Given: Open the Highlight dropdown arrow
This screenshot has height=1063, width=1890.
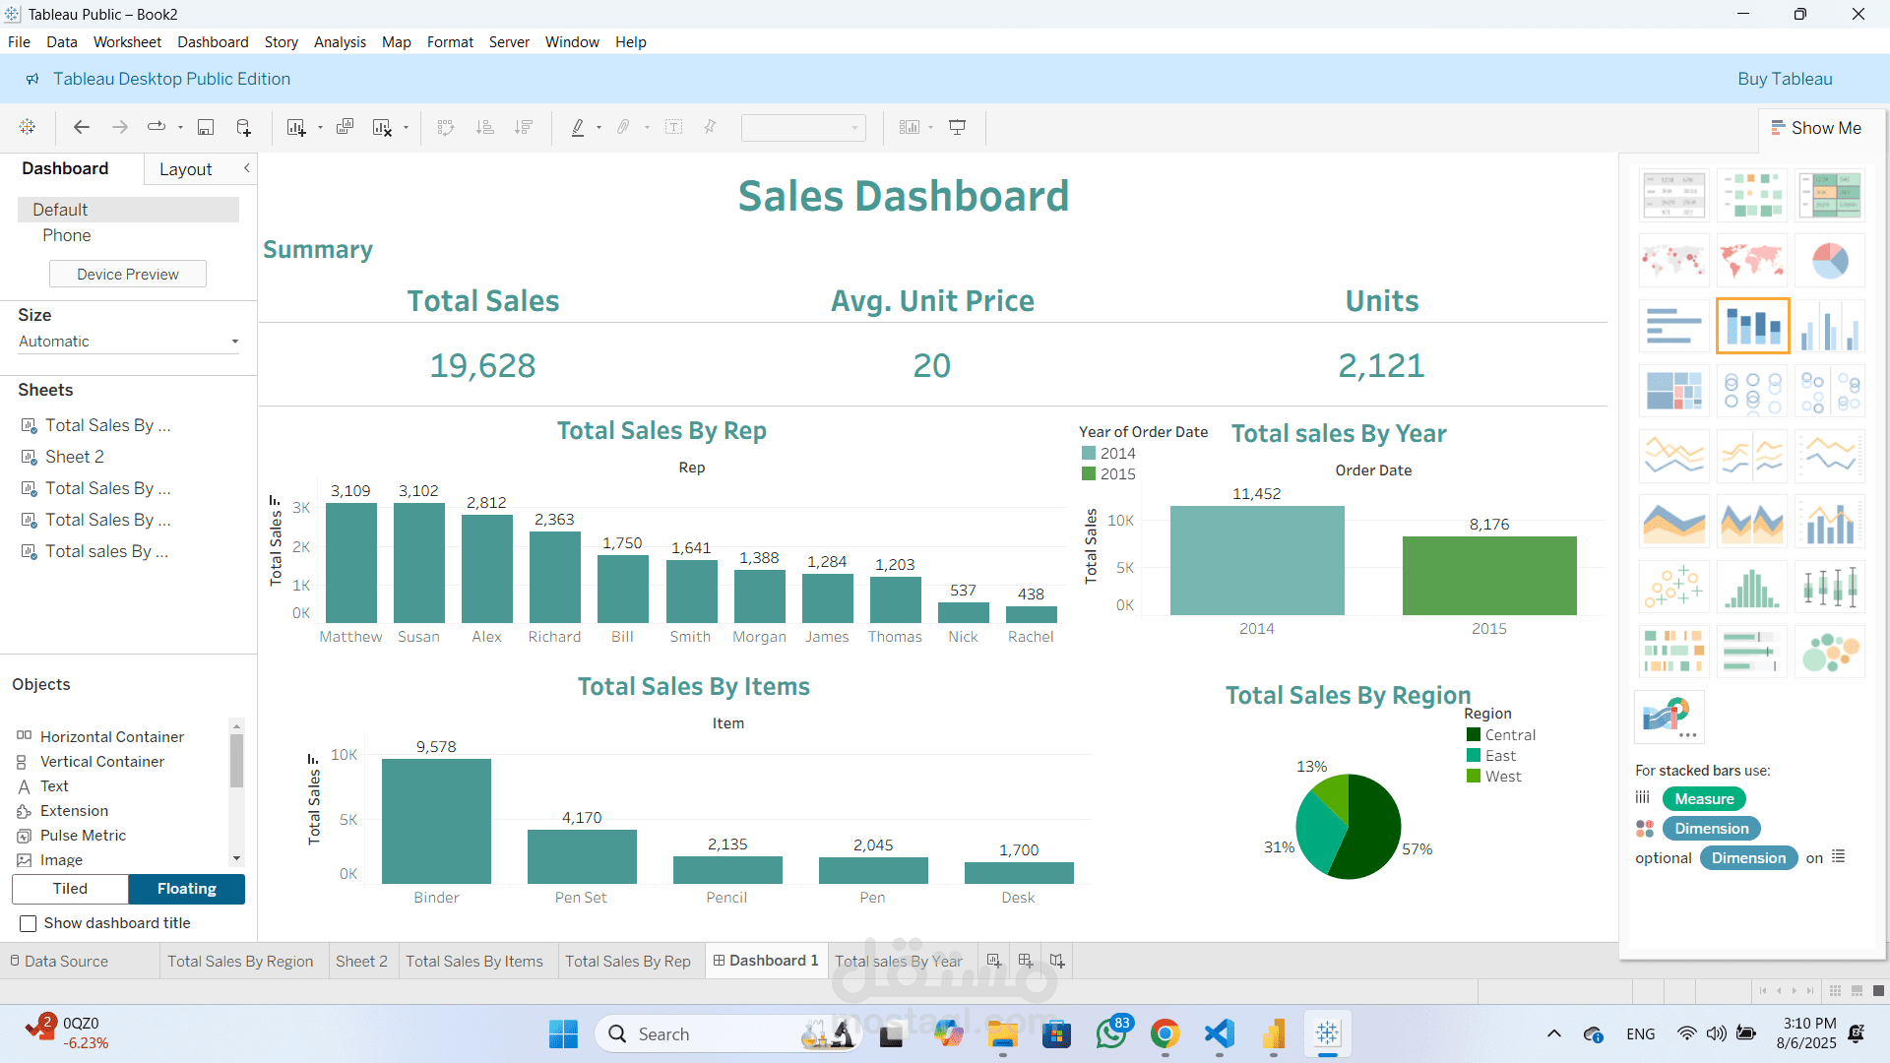Looking at the screenshot, I should (x=598, y=128).
